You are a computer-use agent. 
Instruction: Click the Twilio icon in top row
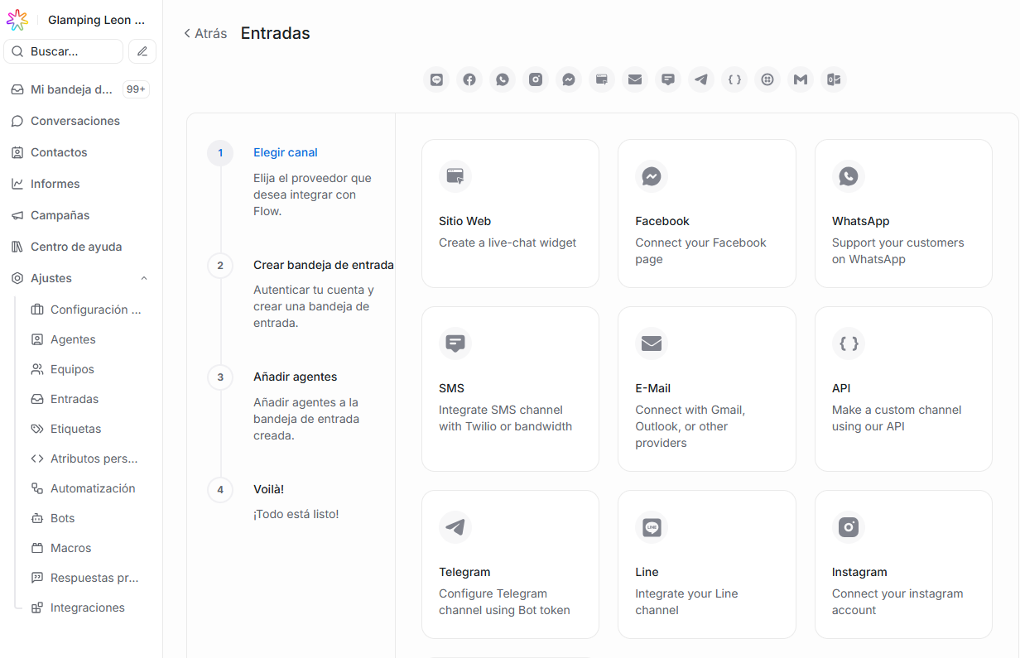(767, 79)
